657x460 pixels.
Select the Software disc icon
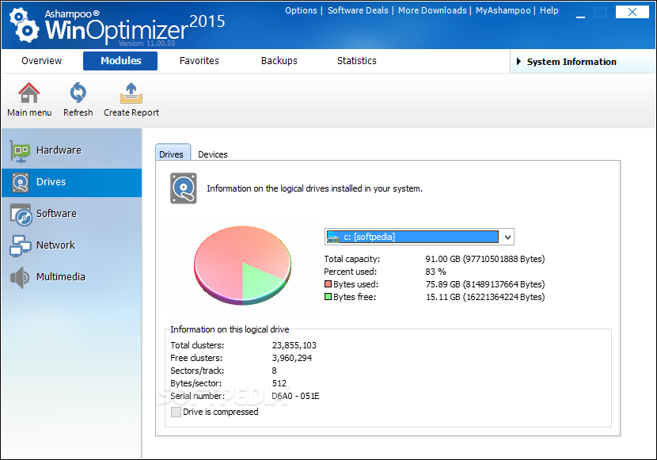click(21, 215)
